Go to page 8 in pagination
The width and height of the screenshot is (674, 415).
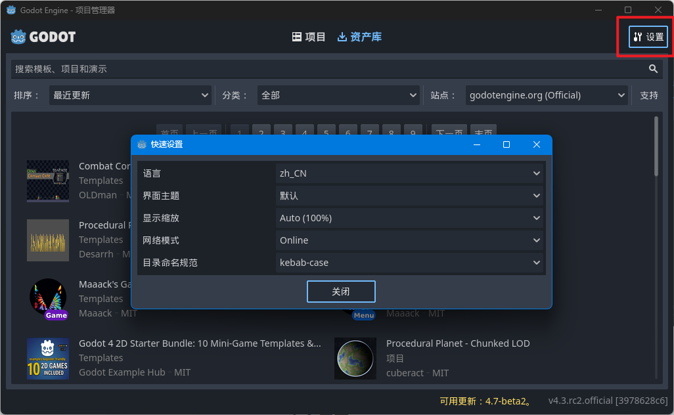tap(391, 131)
